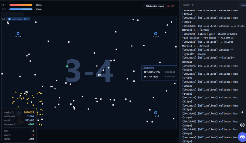Click the → 3-2 portal label

click(x=156, y=116)
